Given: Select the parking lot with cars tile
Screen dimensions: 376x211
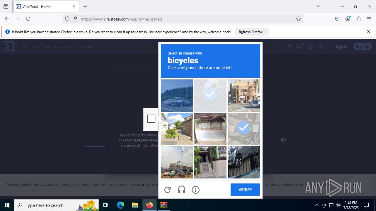Looking at the screenshot, I should [177, 162].
